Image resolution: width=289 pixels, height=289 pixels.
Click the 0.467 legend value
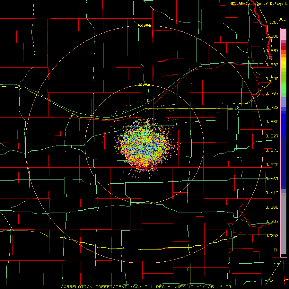(272, 179)
